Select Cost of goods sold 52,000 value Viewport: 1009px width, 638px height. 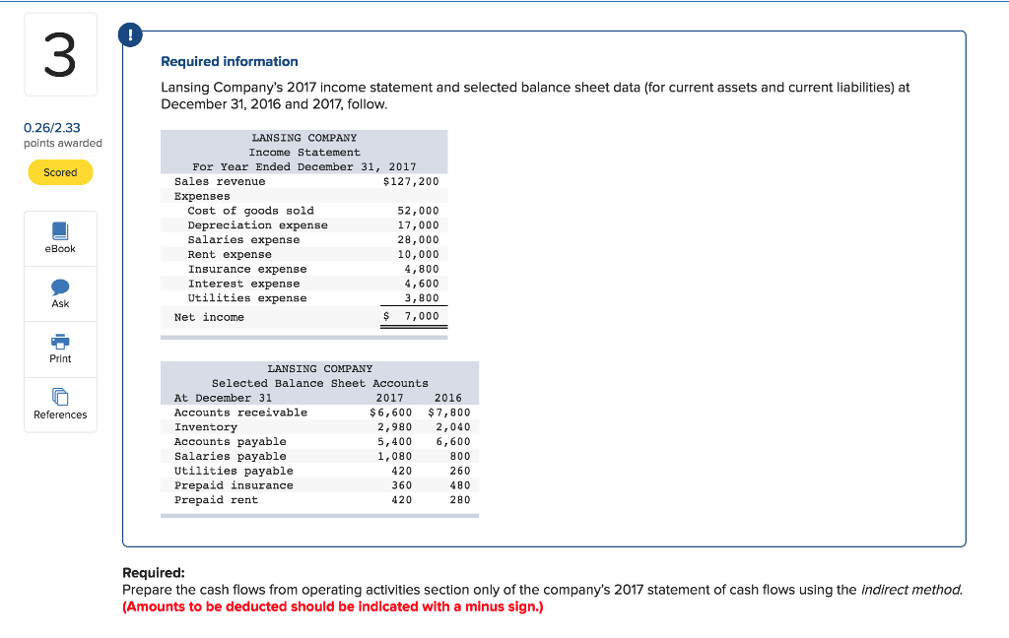pos(418,211)
